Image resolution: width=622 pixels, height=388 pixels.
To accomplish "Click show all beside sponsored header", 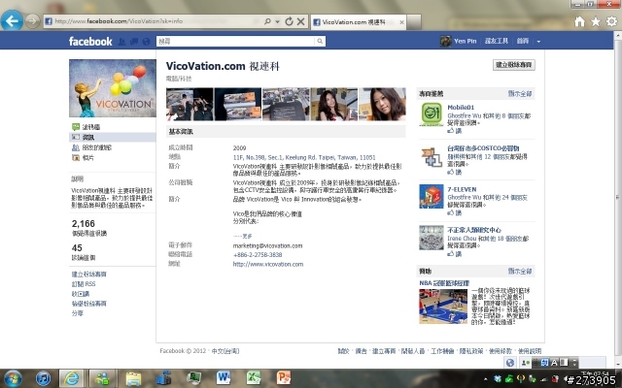I will click(x=520, y=272).
